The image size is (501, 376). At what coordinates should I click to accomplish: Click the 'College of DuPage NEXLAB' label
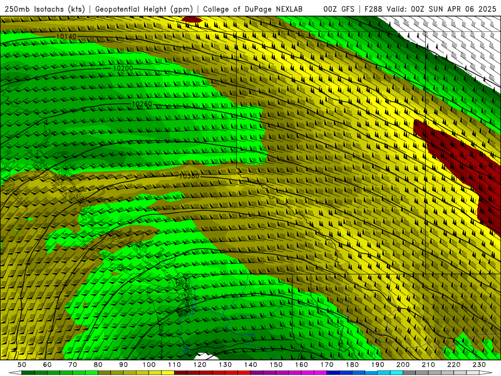click(x=253, y=9)
